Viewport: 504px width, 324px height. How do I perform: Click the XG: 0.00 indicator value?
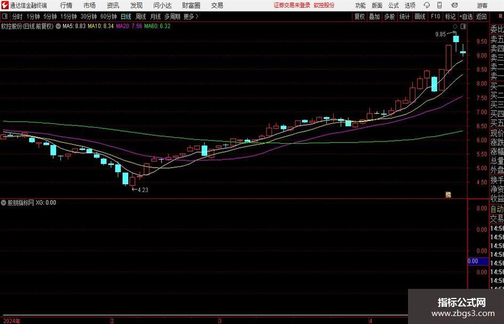[x=46, y=203]
